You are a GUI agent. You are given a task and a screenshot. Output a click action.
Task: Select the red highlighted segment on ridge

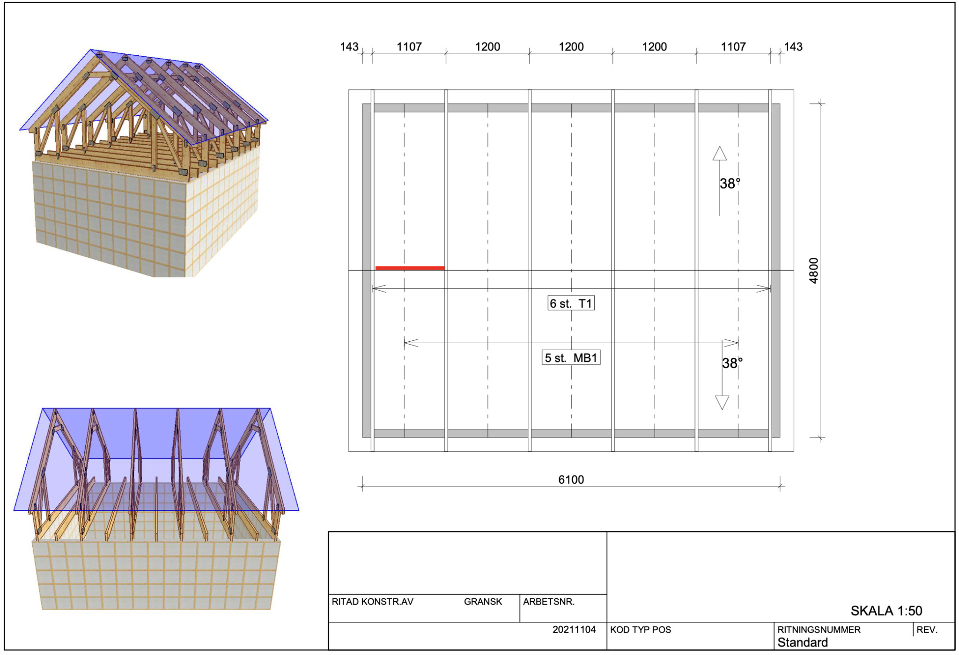tap(410, 268)
